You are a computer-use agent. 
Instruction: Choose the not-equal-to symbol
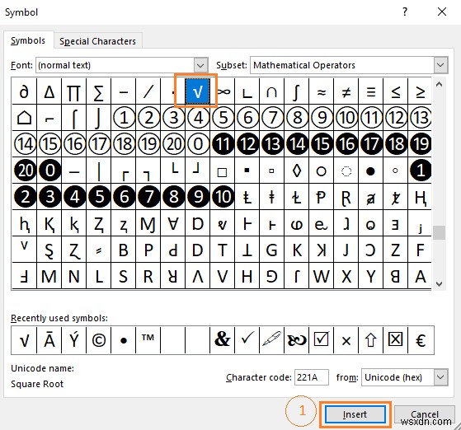(x=346, y=91)
